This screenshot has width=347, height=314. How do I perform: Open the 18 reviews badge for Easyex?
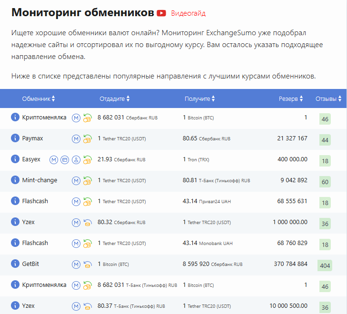point(325,161)
